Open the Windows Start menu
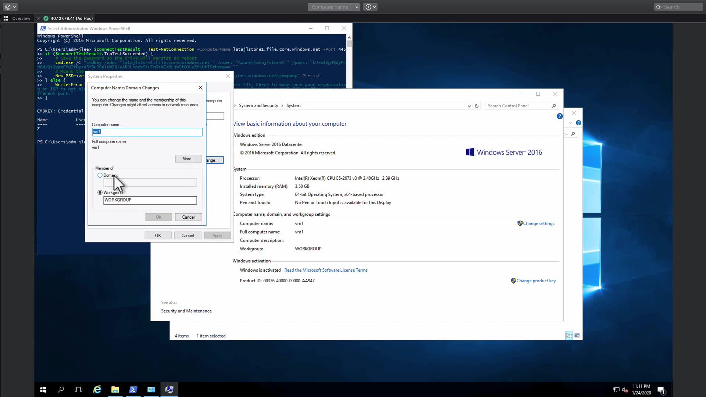Screen dimensions: 706x397 tap(43, 390)
